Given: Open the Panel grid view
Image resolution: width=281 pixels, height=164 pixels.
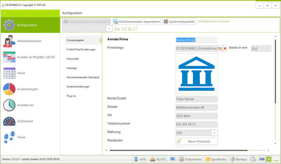Looking at the screenshot, I should (30, 73).
